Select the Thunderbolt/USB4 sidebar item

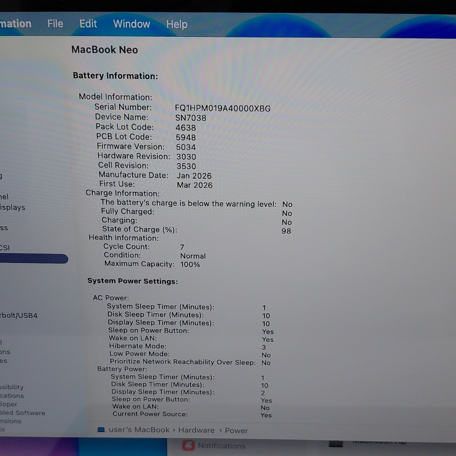19,315
